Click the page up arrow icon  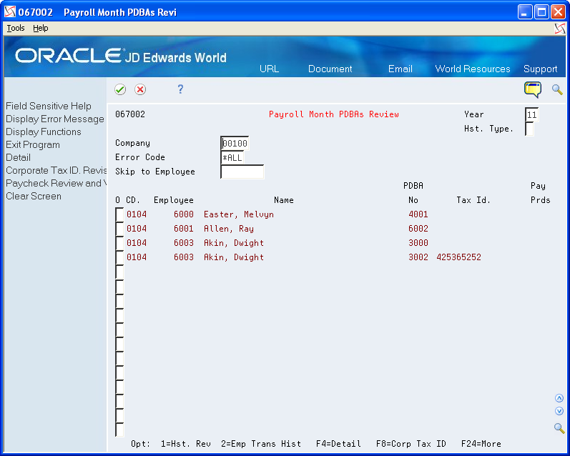point(559,398)
